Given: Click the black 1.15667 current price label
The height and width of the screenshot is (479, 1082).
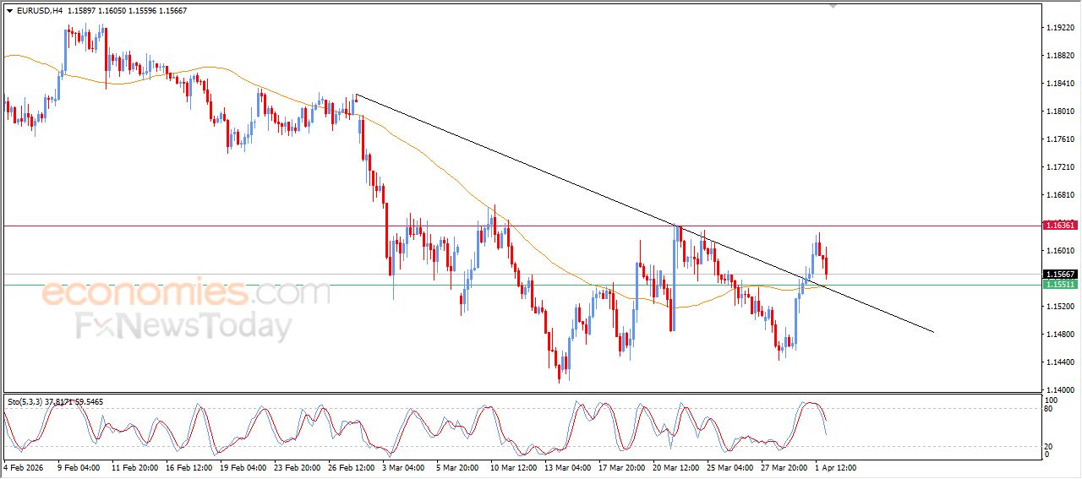Looking at the screenshot, I should point(1060,275).
